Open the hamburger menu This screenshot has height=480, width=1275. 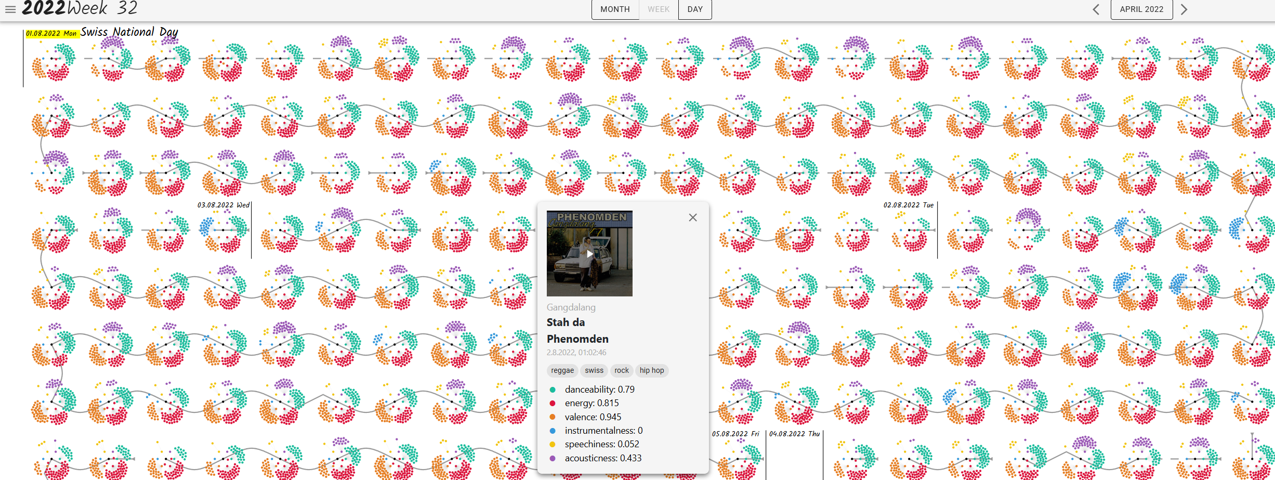coord(10,9)
